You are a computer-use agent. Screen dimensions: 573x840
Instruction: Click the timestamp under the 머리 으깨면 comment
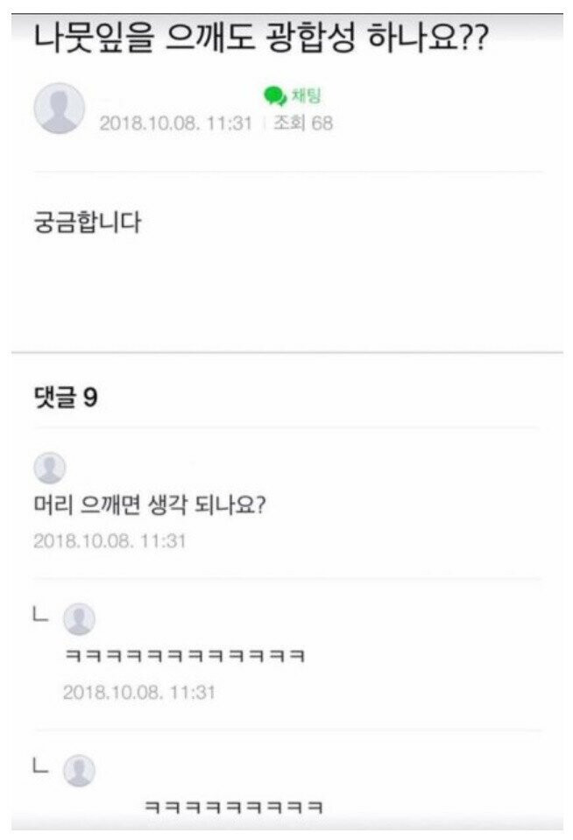click(x=110, y=540)
